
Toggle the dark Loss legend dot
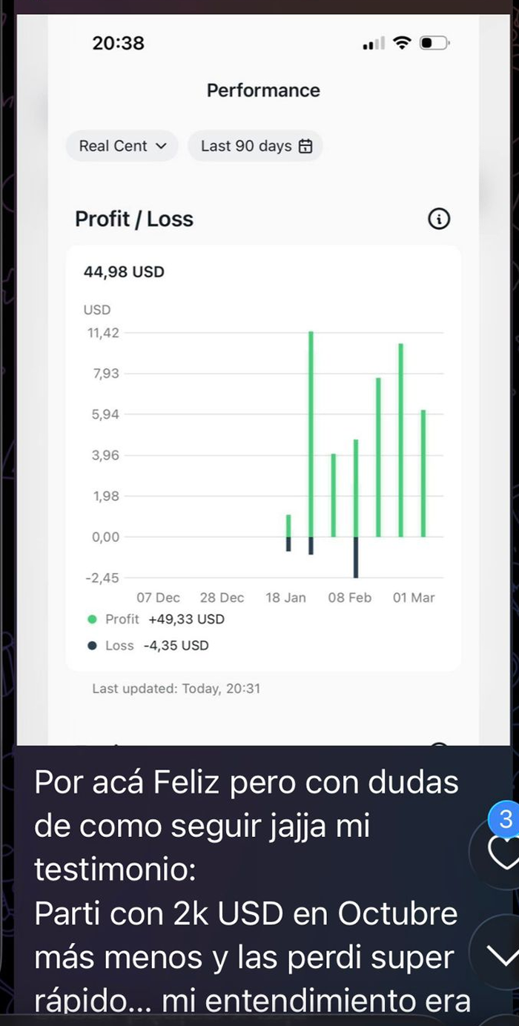pos(93,646)
